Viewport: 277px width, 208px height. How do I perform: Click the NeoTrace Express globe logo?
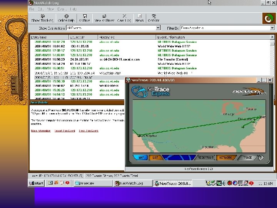tap(140, 91)
